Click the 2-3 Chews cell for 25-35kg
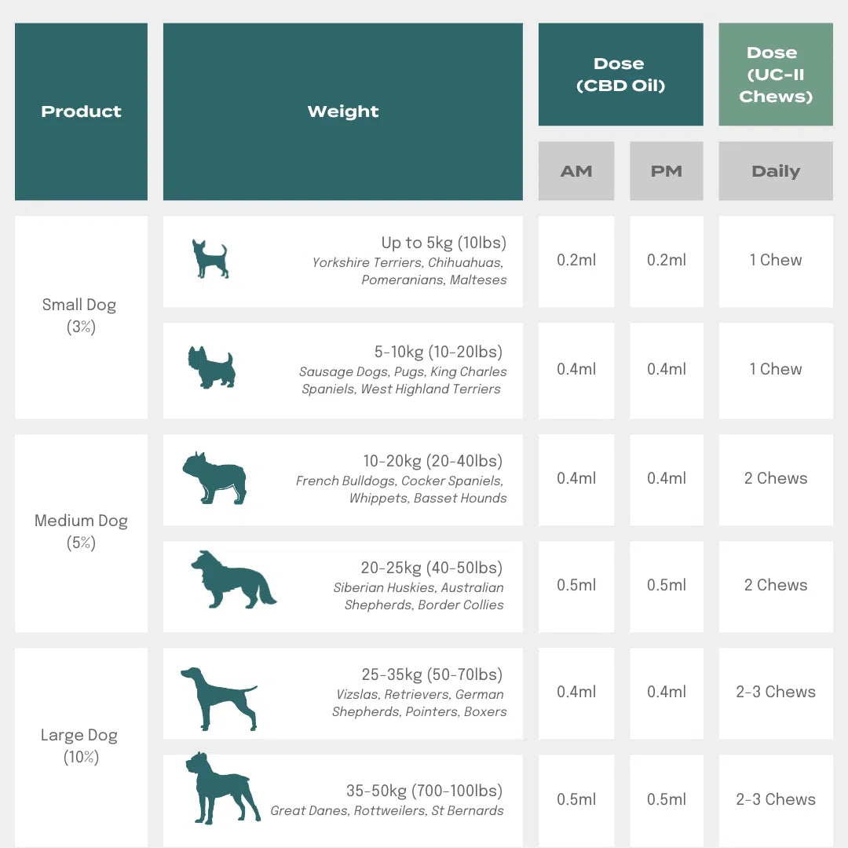848x848 pixels. click(775, 692)
